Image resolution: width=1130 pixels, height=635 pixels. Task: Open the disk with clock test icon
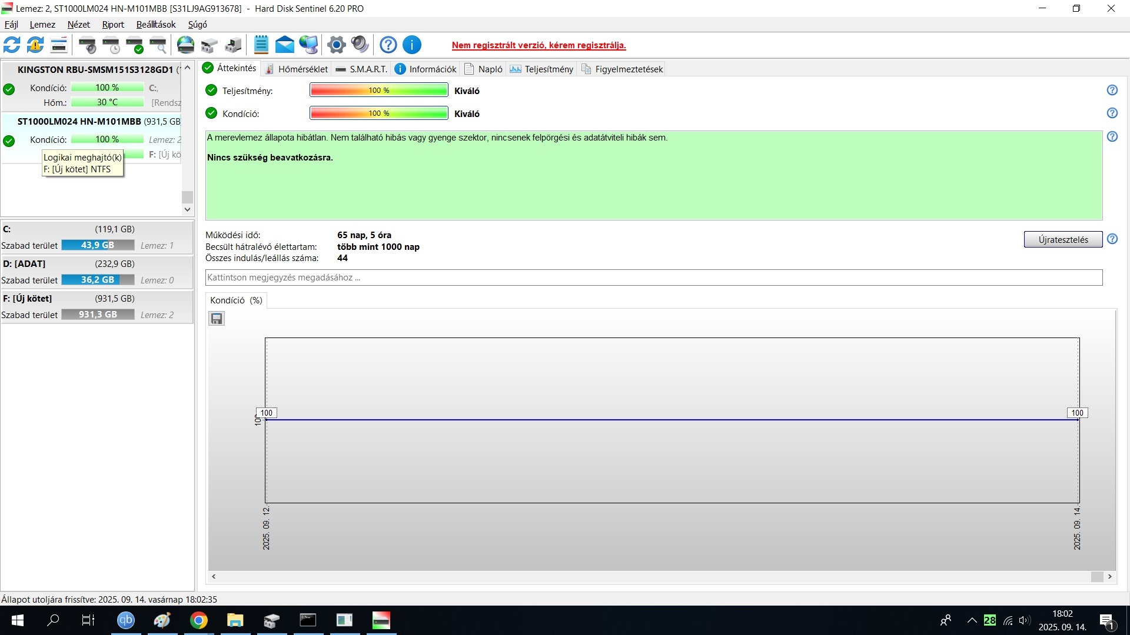(111, 45)
